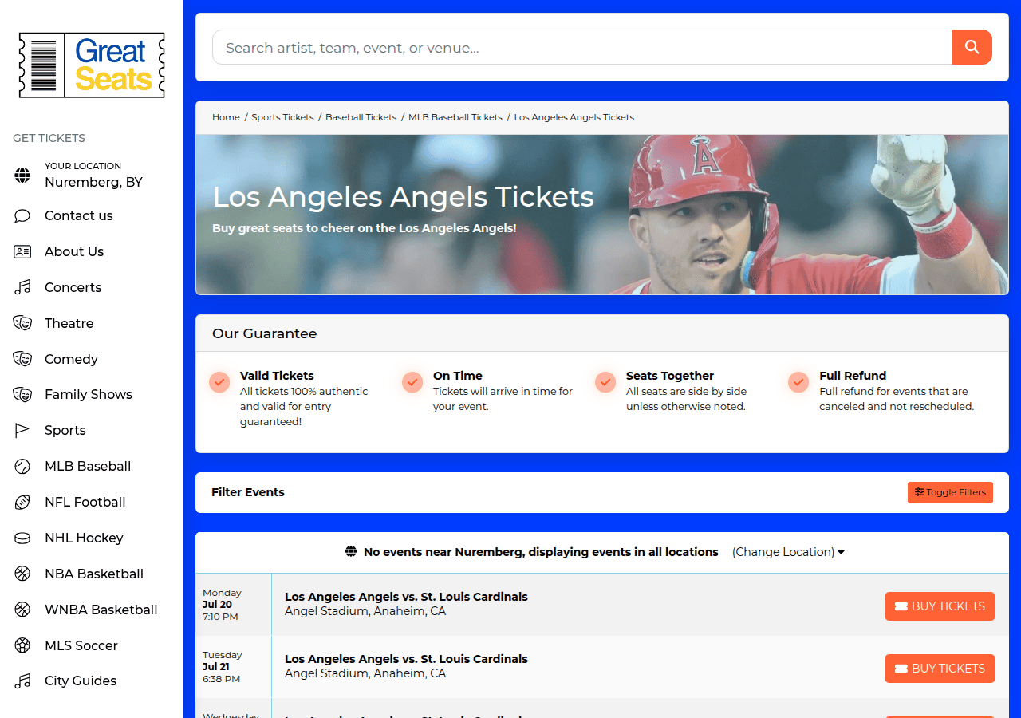Click the checkmark icon next to Seats Together
The width and height of the screenshot is (1021, 718).
pos(605,382)
